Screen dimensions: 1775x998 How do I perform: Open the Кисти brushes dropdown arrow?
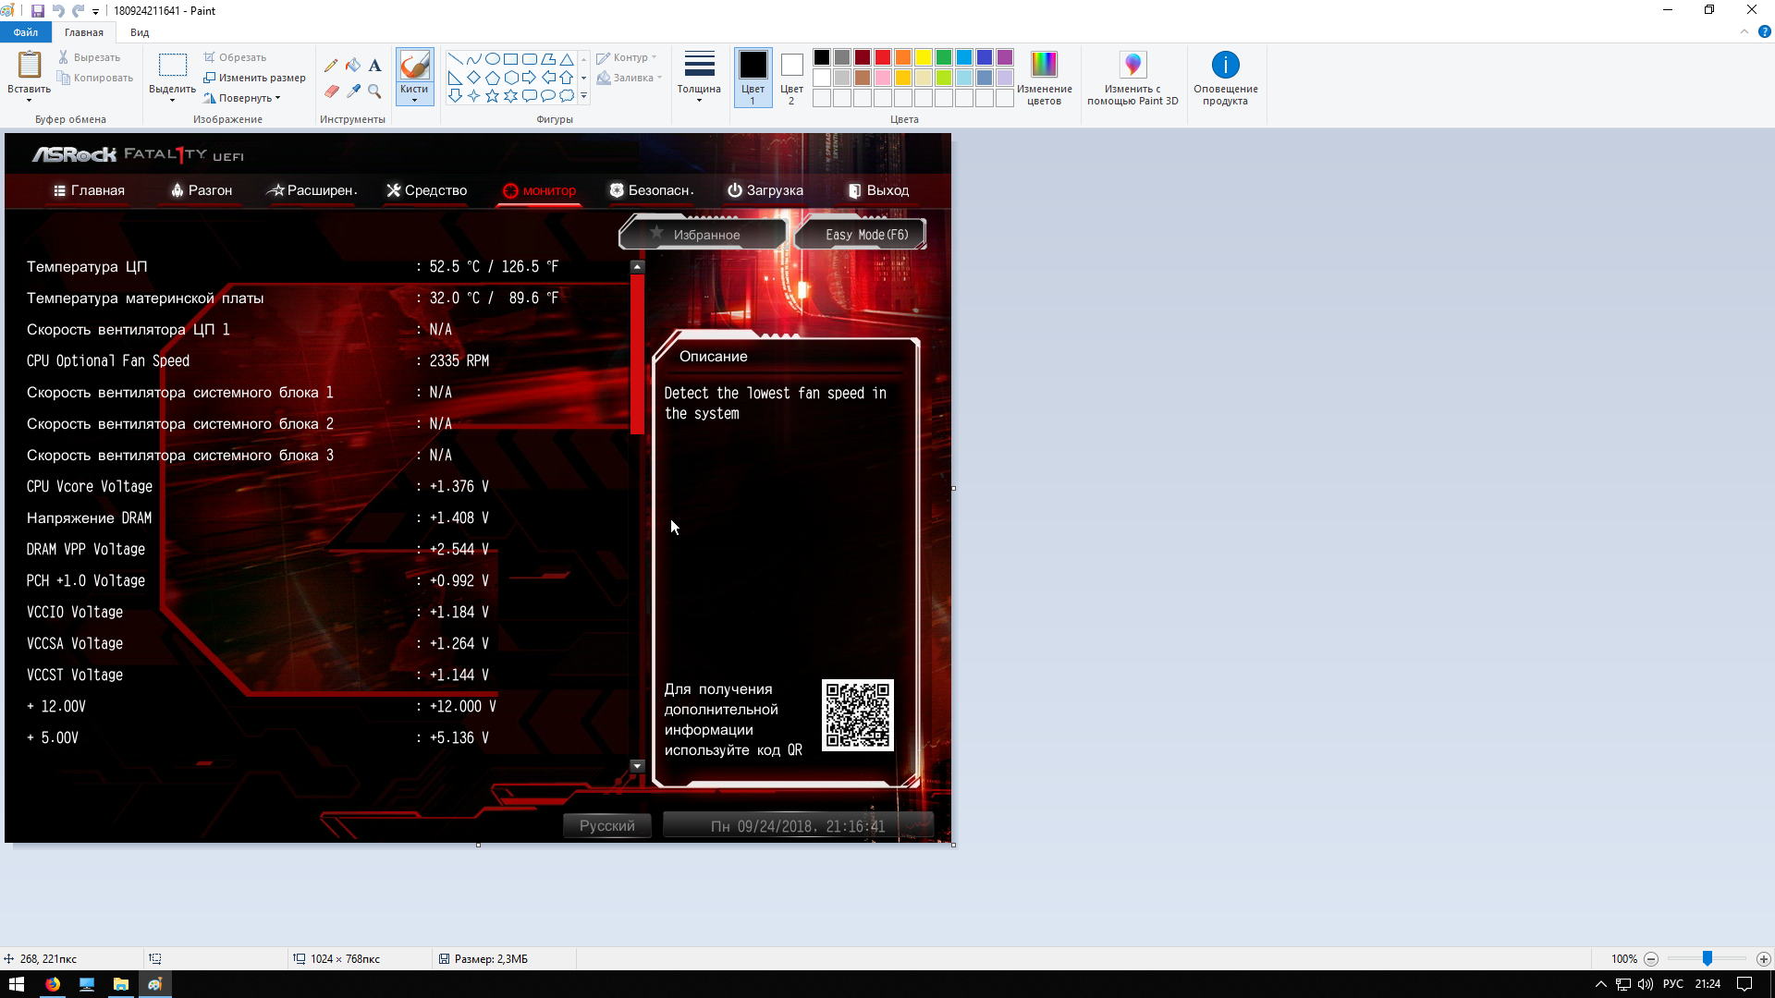[x=414, y=100]
